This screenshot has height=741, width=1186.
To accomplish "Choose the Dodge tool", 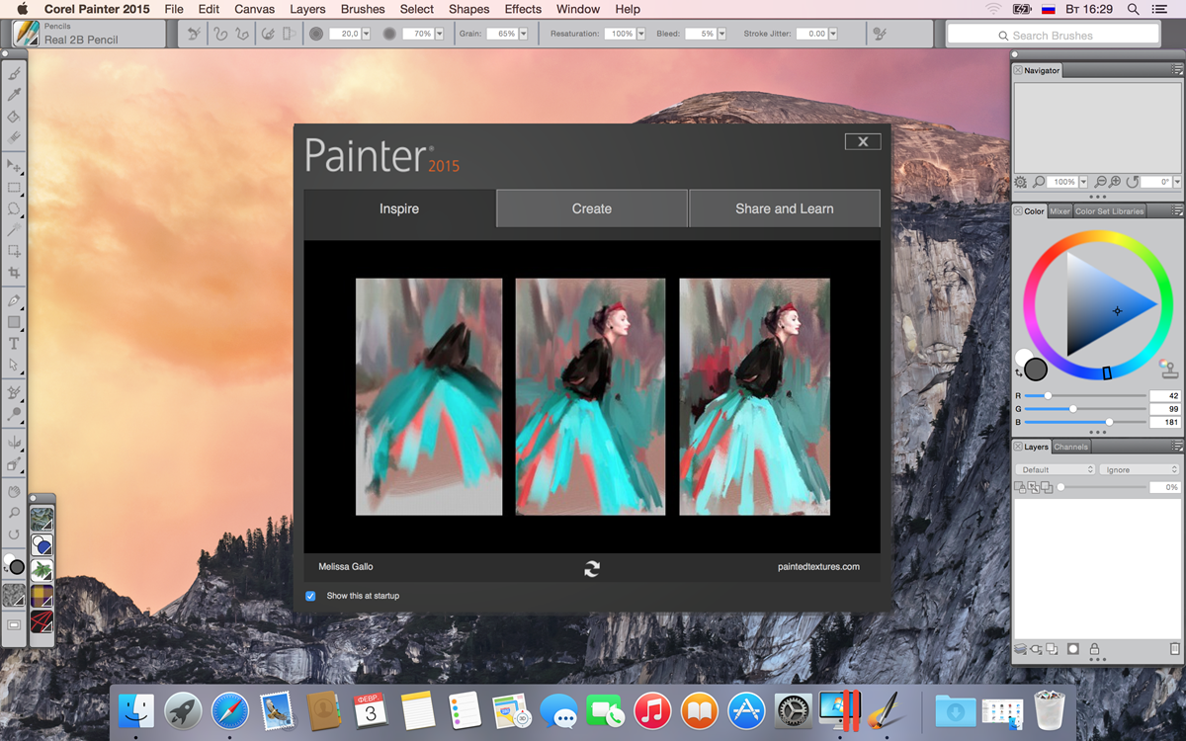I will pos(14,414).
